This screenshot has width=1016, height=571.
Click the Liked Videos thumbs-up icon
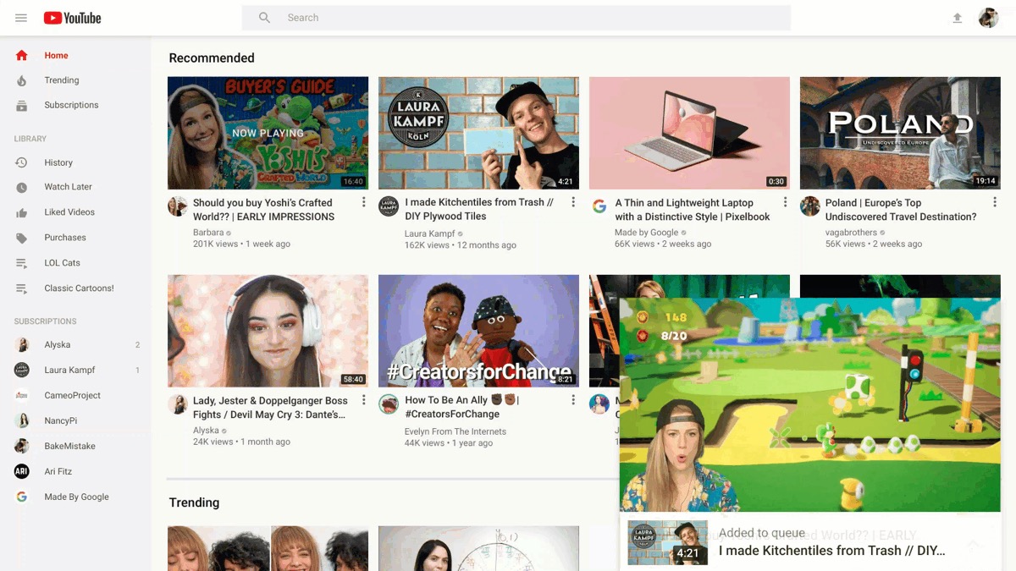click(x=22, y=212)
